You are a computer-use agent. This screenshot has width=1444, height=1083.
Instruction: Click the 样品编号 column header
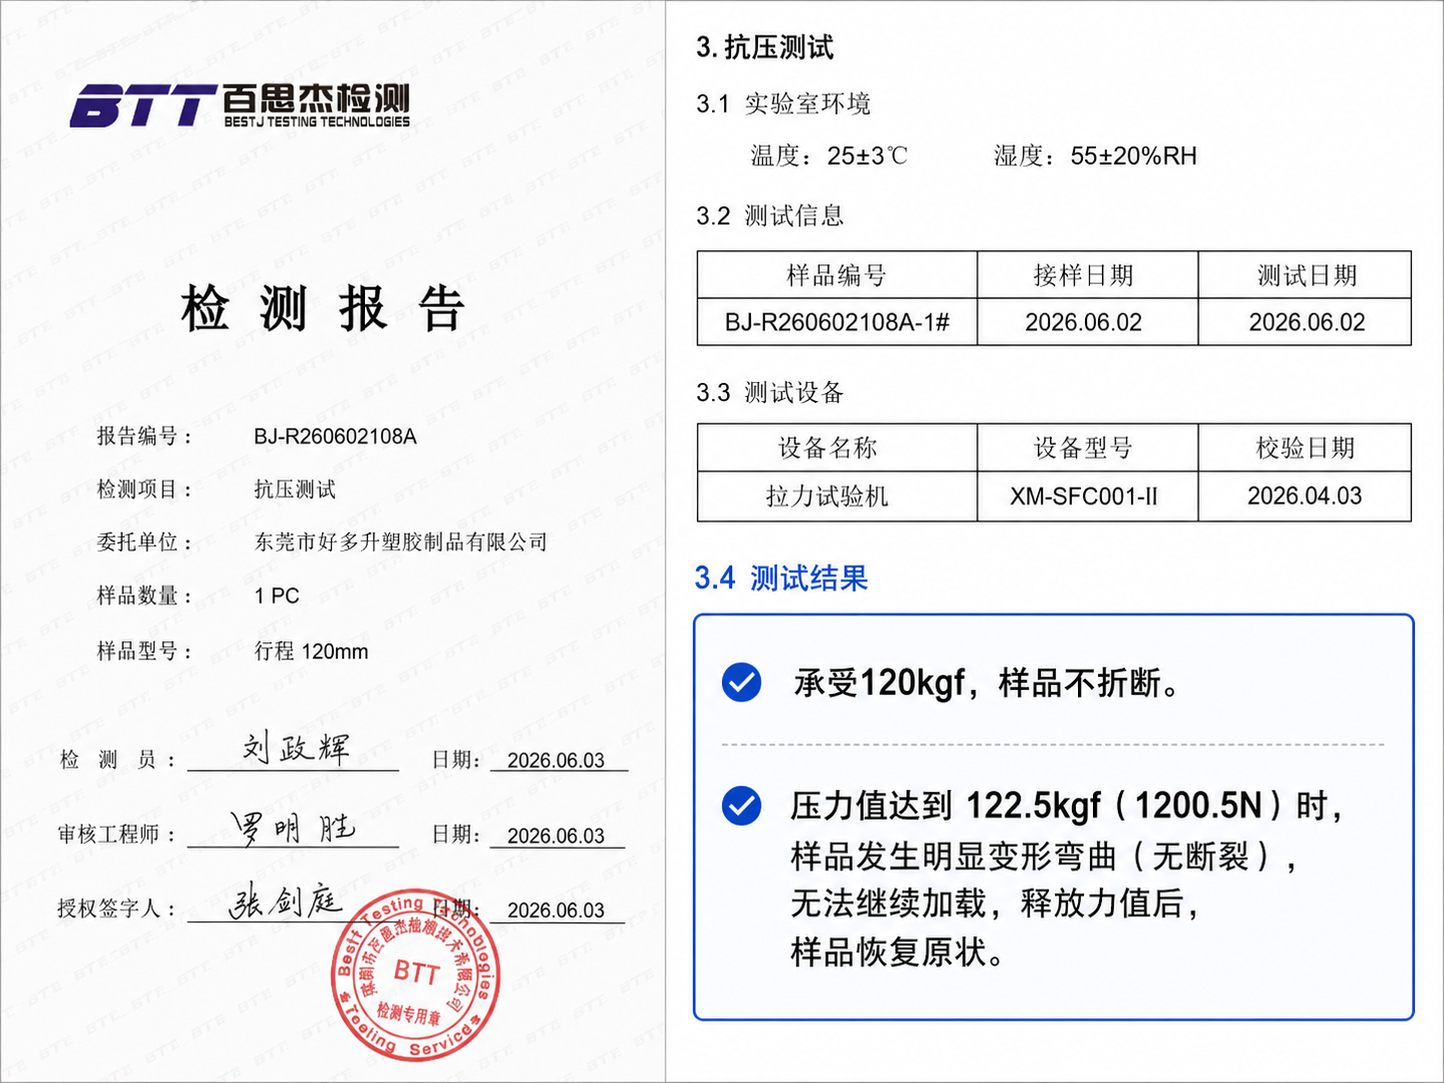(x=837, y=275)
